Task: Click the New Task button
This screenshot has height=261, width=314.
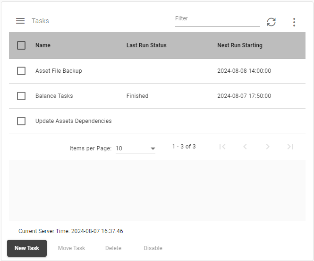Action: [x=27, y=248]
